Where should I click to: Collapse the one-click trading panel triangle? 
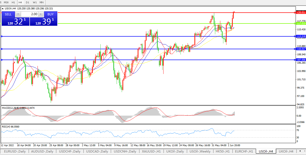tap(3, 9)
